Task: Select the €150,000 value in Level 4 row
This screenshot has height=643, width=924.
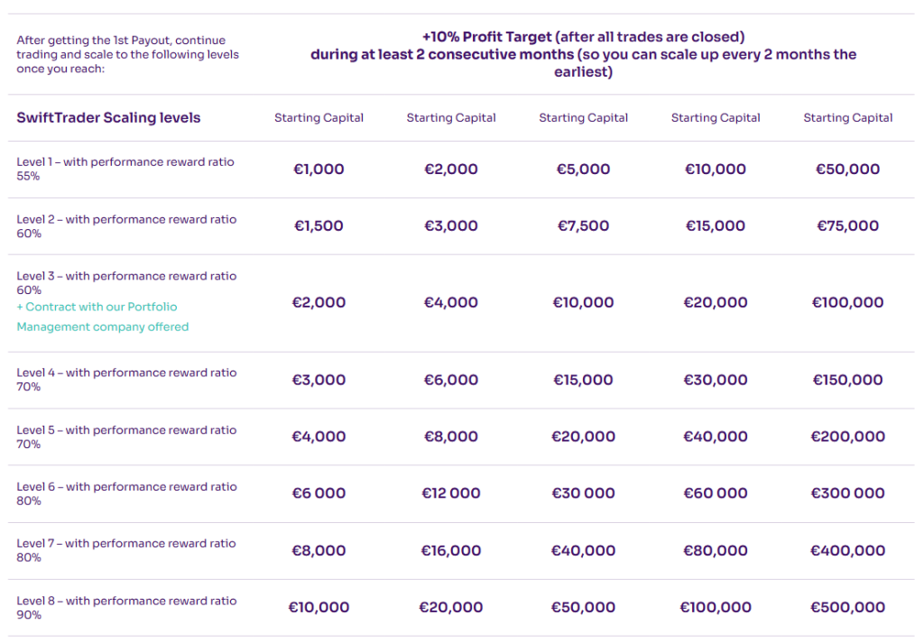Action: coord(848,380)
